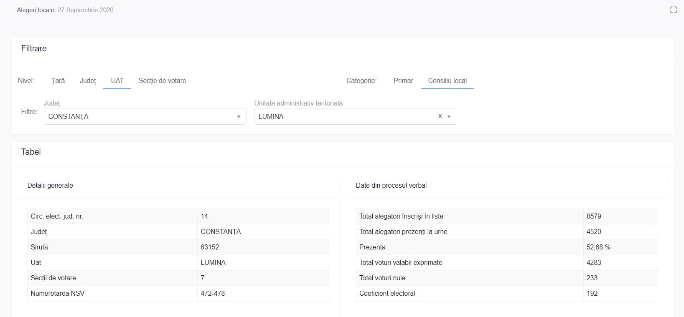Expand the Județ dropdown arrow

click(x=239, y=117)
